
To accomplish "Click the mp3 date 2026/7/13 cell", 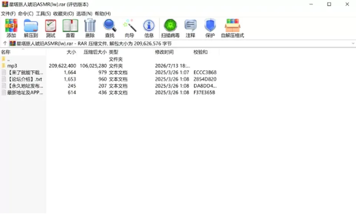I will point(172,66).
